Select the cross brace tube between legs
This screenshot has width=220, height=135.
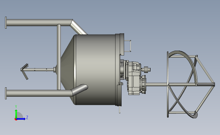(x=59, y=57)
